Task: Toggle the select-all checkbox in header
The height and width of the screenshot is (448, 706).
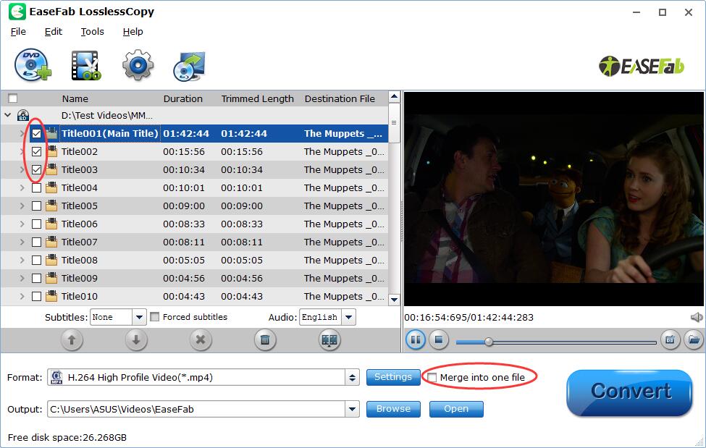Action: 13,98
